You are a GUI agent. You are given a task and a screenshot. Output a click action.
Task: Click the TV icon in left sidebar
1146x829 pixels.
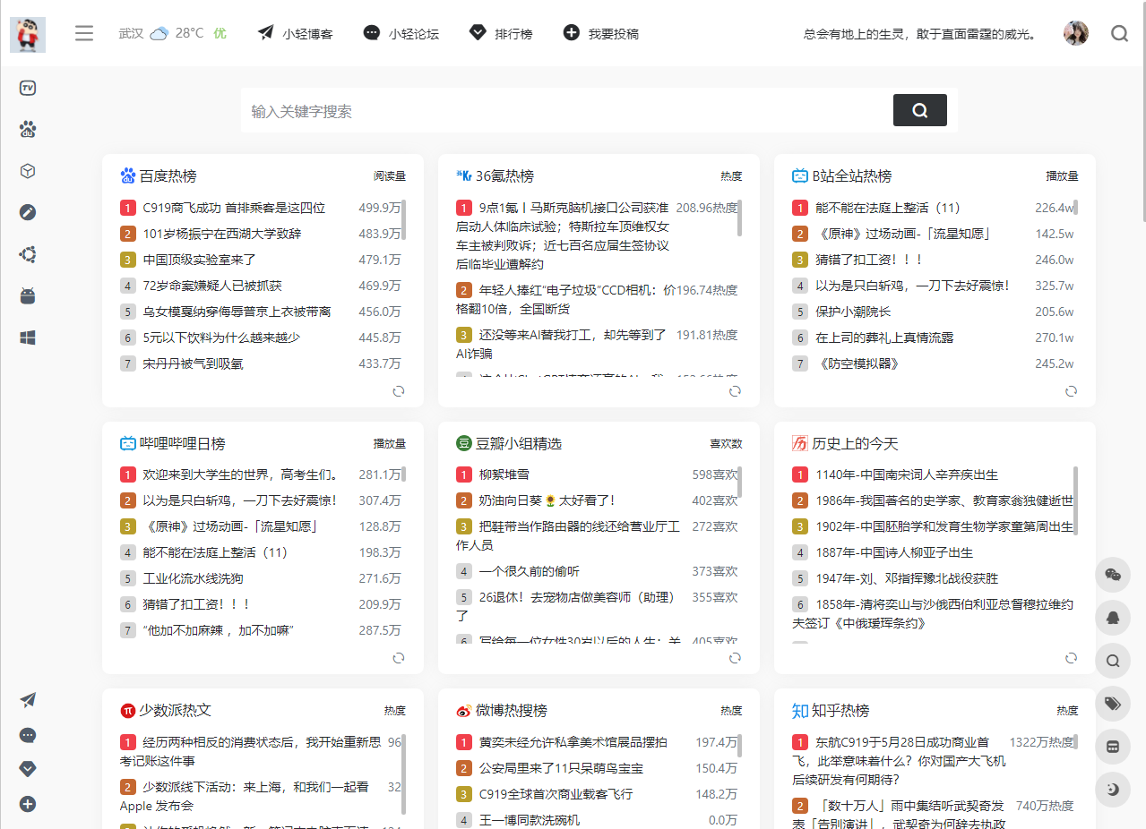click(x=28, y=88)
